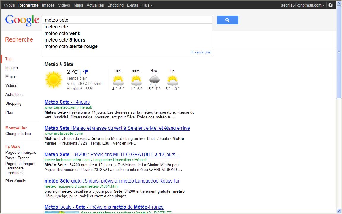Click 'Humidité : 33%' text
342x214 pixels.
pyautogui.click(x=80, y=89)
